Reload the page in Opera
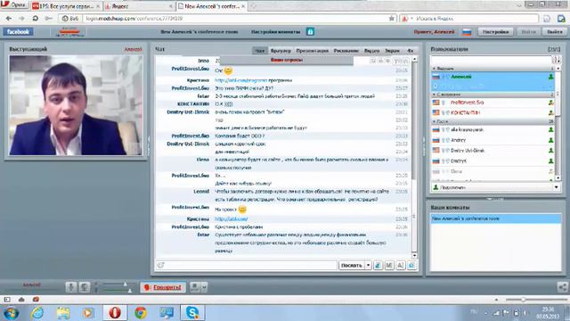This screenshot has width=570, height=321. pos(35,19)
